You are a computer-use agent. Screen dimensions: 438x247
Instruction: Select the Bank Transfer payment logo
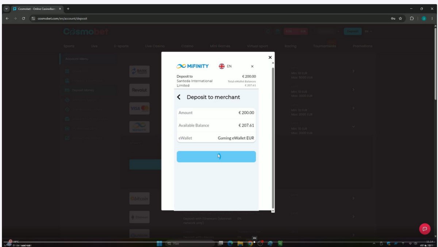point(139,71)
